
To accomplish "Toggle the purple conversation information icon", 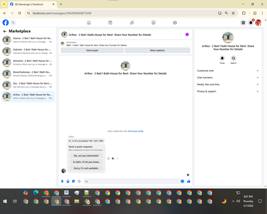I will coord(187,34).
